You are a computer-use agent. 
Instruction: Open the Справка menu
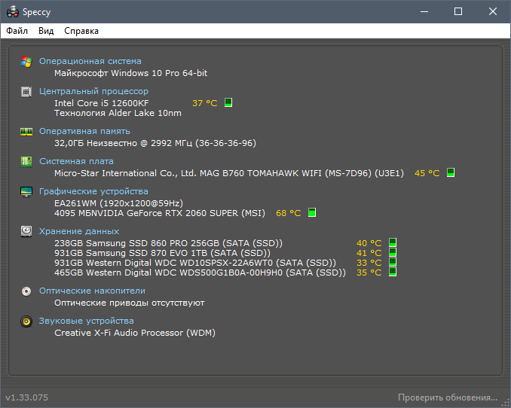(81, 31)
